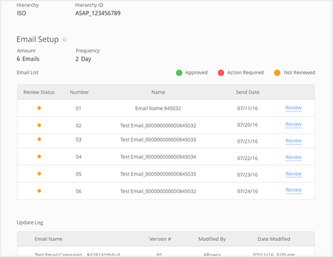Click the Review Status column header
The height and width of the screenshot is (257, 333).
pyautogui.click(x=39, y=92)
